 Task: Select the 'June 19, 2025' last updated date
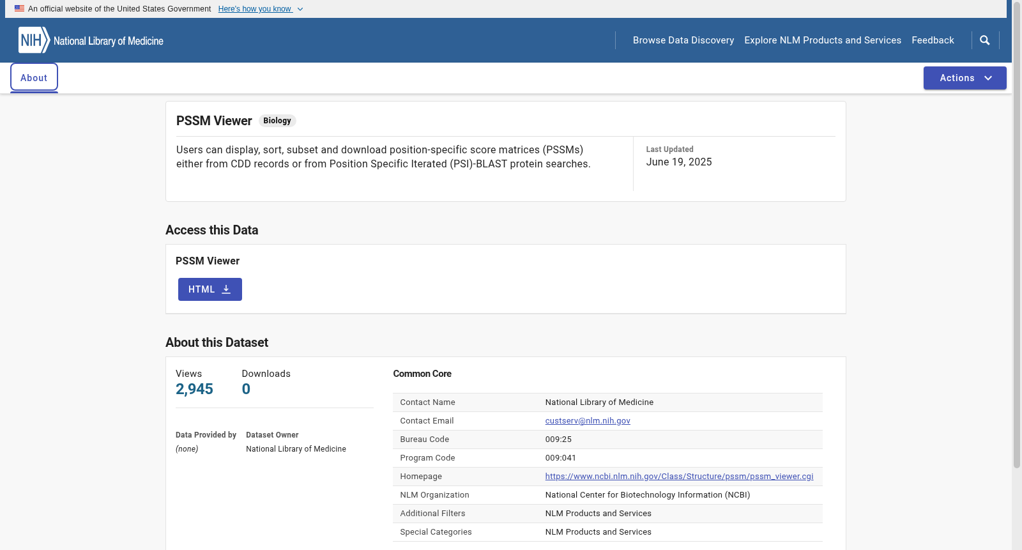pos(679,162)
